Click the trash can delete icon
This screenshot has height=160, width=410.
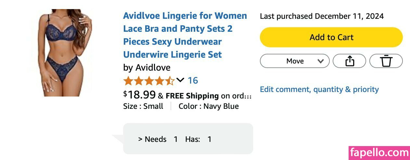click(386, 61)
